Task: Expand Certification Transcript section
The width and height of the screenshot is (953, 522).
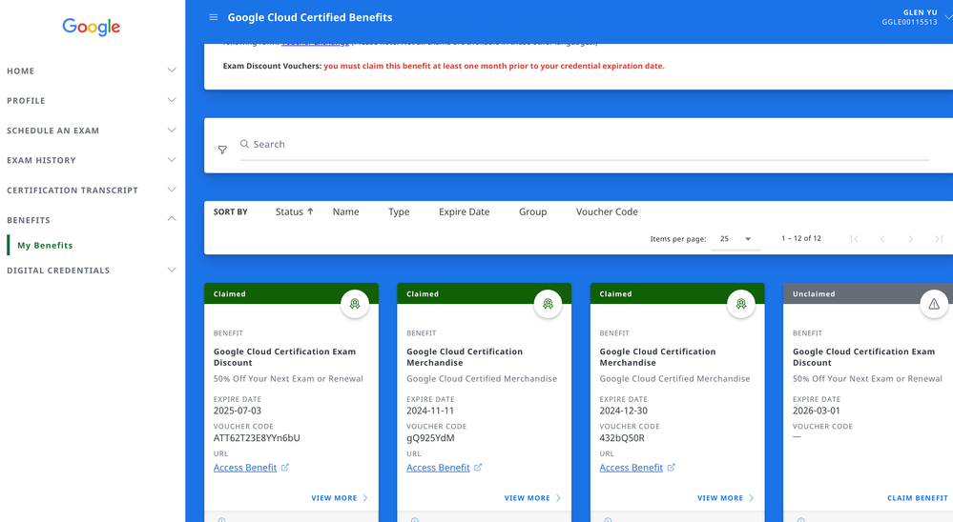Action: pos(172,190)
